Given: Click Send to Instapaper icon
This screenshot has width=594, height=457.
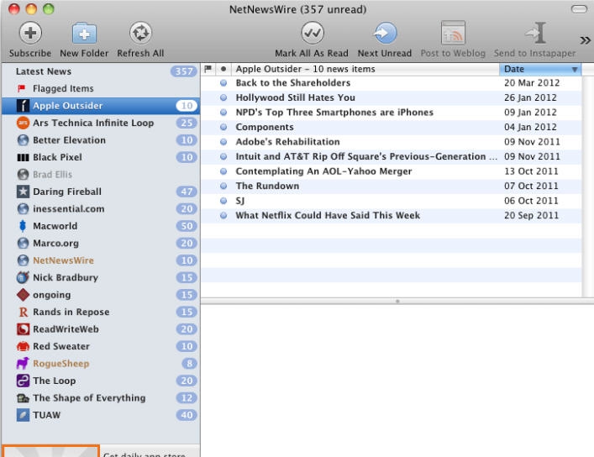Looking at the screenshot, I should tap(535, 33).
